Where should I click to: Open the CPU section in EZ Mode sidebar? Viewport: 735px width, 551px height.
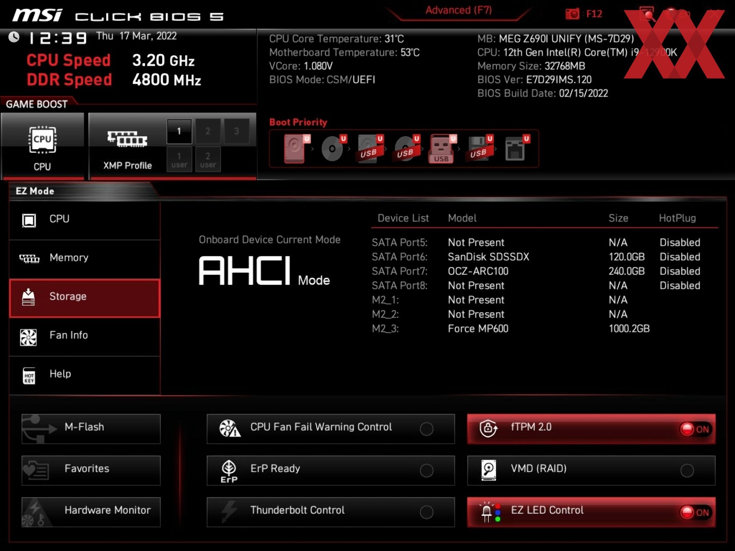pyautogui.click(x=85, y=220)
